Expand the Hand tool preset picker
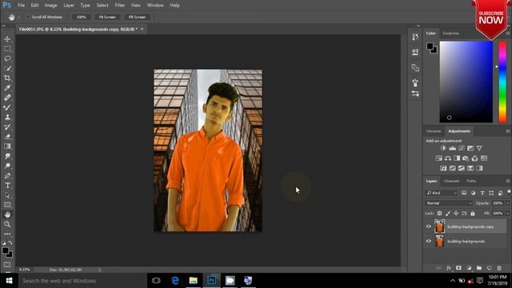 (18, 18)
